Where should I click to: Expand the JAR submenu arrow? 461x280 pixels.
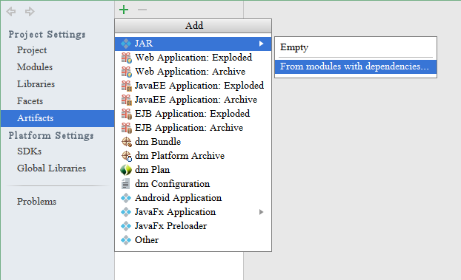click(261, 44)
